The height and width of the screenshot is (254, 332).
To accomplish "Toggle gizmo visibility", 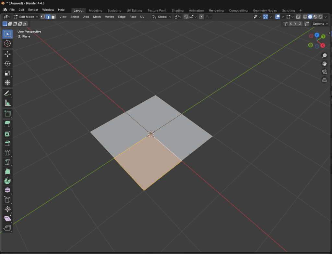I will (265, 17).
